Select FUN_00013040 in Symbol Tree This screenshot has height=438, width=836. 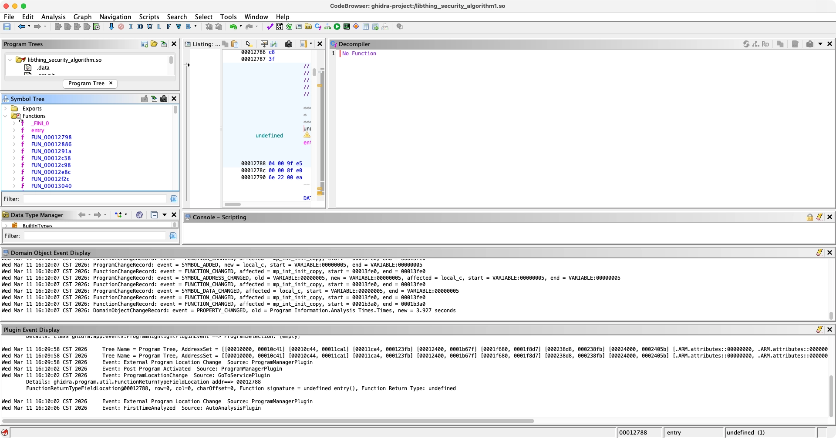click(51, 186)
